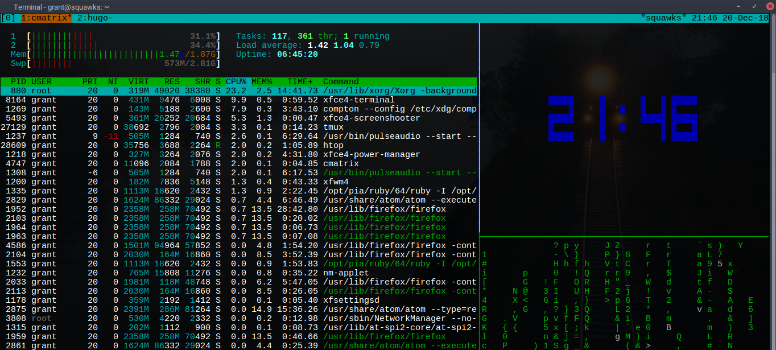Minimize the Terminal window

[x=738, y=6]
